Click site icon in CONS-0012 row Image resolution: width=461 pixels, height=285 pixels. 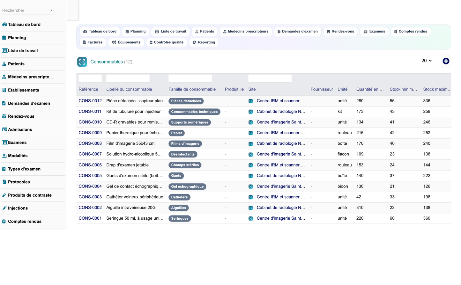251,101
